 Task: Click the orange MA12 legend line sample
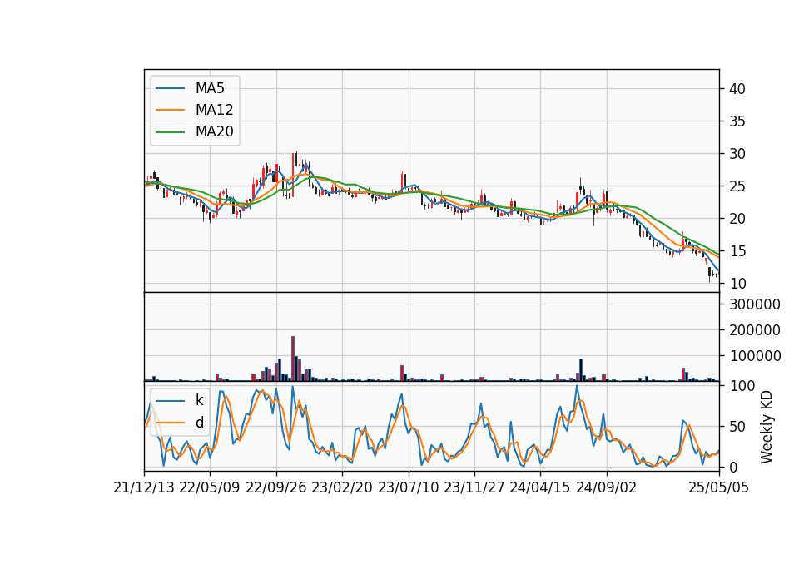click(170, 110)
